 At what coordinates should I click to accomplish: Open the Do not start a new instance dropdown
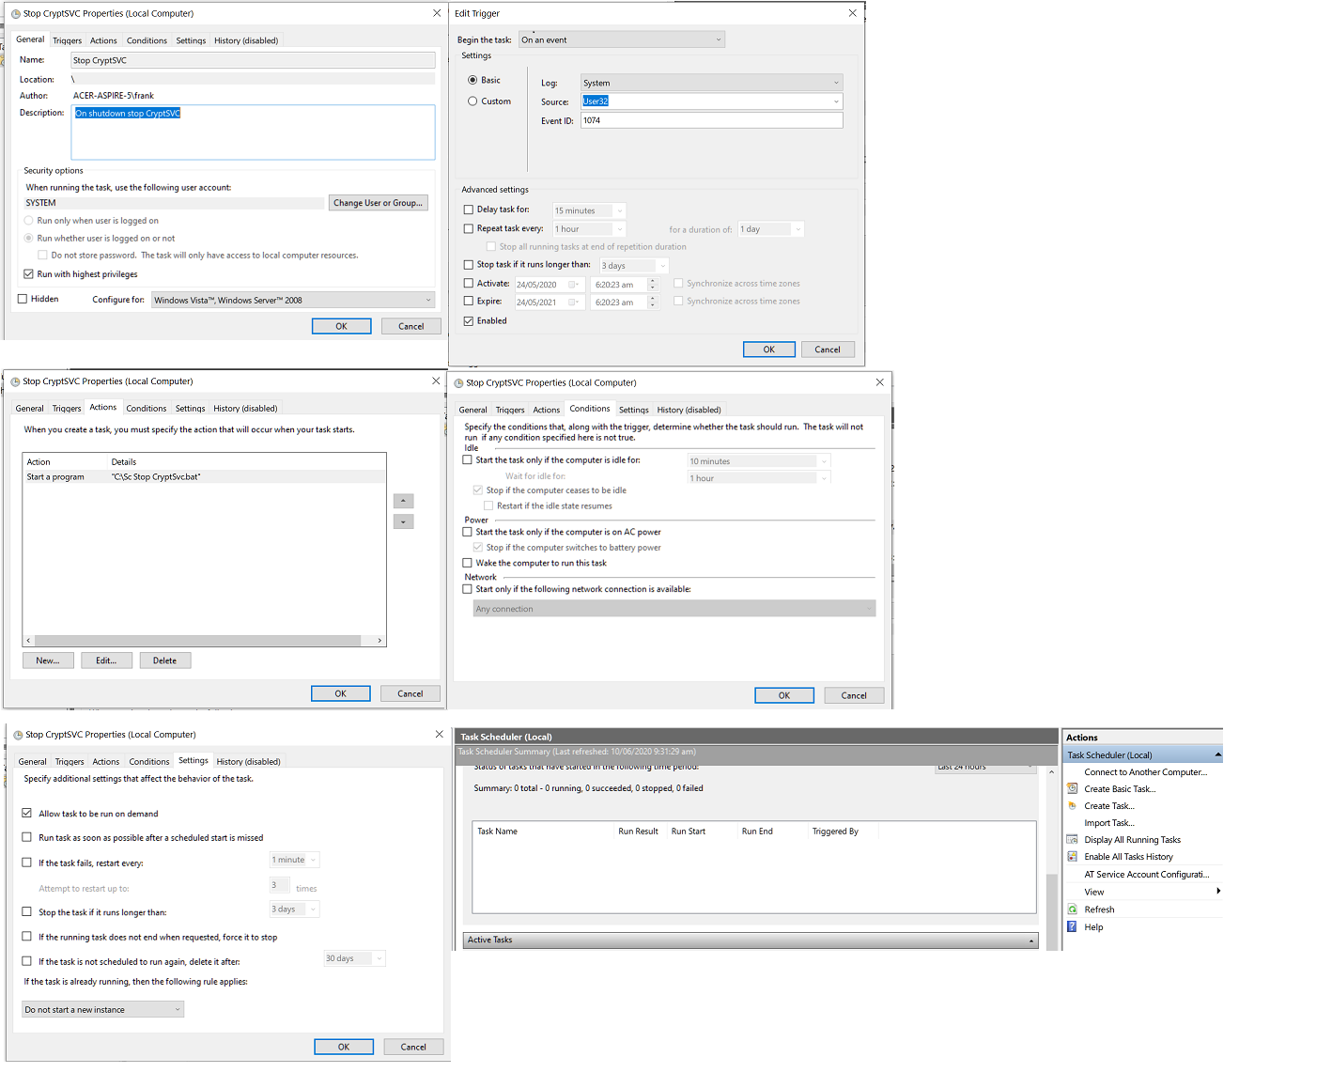[x=102, y=1009]
